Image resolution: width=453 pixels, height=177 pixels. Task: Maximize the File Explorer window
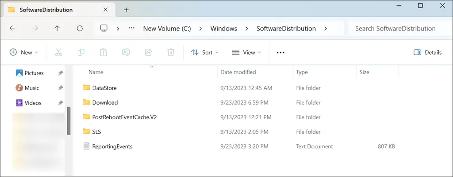point(421,5)
